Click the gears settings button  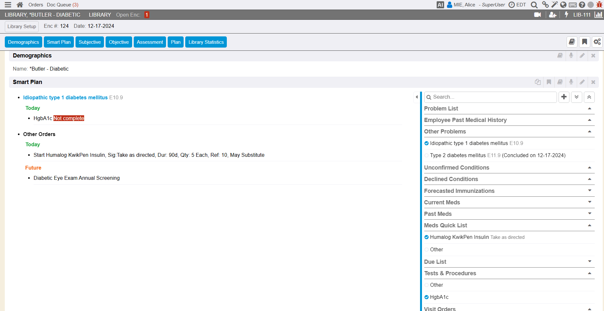(x=597, y=42)
